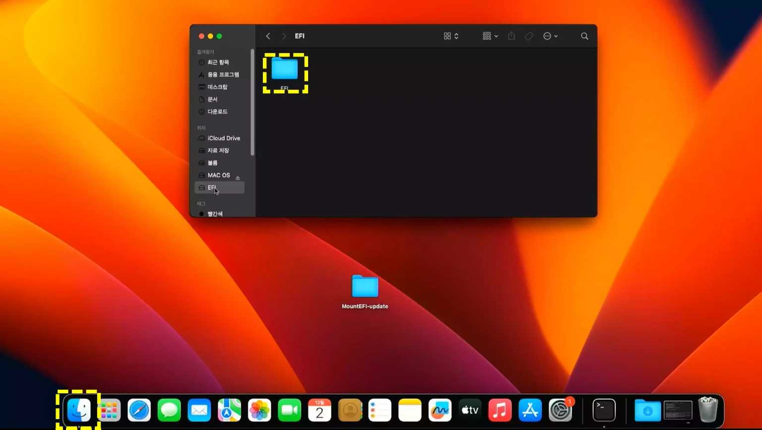Open Music from the Dock
Viewport: 762px width, 430px height.
pos(500,410)
